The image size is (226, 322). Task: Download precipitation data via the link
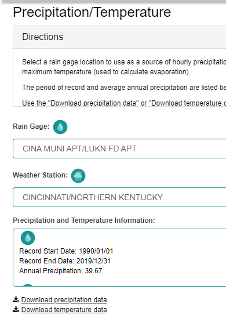(x=64, y=300)
